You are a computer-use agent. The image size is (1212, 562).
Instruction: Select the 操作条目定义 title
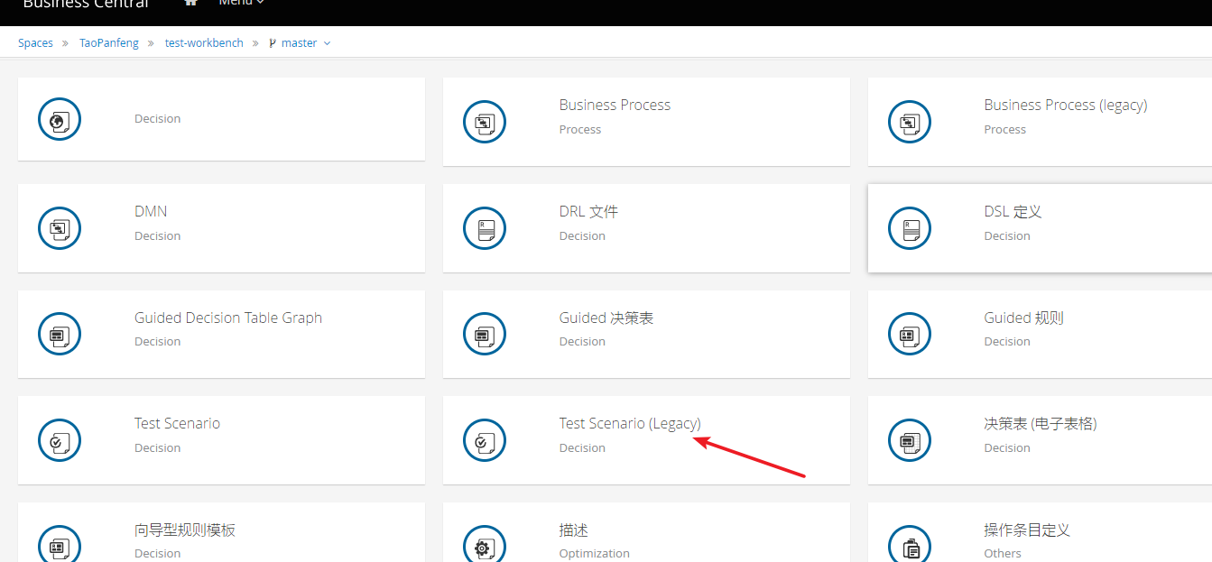point(1027,530)
